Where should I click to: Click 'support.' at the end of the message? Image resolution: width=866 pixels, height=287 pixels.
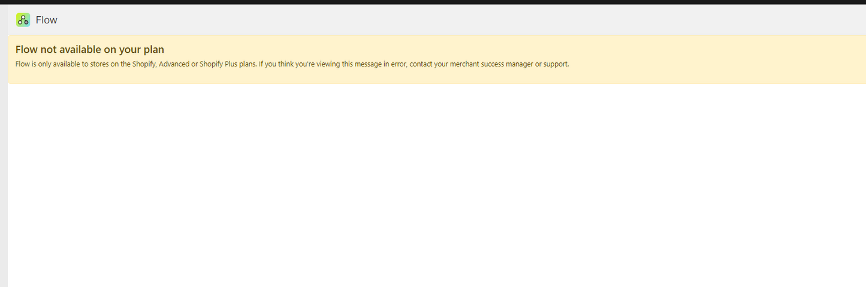coord(556,64)
